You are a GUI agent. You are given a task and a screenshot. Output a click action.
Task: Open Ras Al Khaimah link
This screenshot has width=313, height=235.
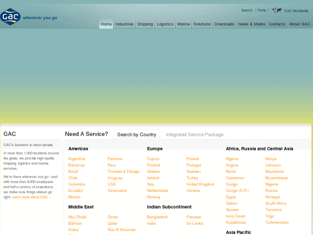(121, 229)
